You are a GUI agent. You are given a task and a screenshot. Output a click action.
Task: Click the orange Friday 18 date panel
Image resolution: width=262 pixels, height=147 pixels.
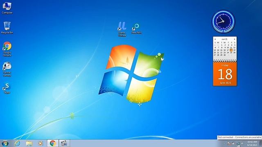tap(225, 73)
